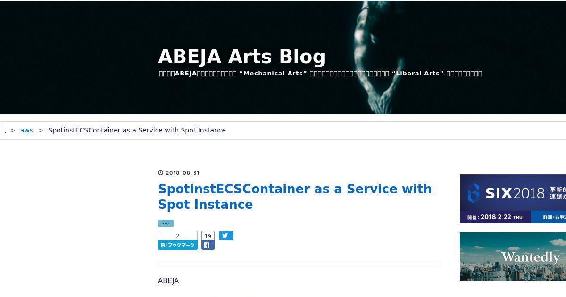Open the Wantedly banner image
The width and height of the screenshot is (566, 297).
click(x=513, y=256)
